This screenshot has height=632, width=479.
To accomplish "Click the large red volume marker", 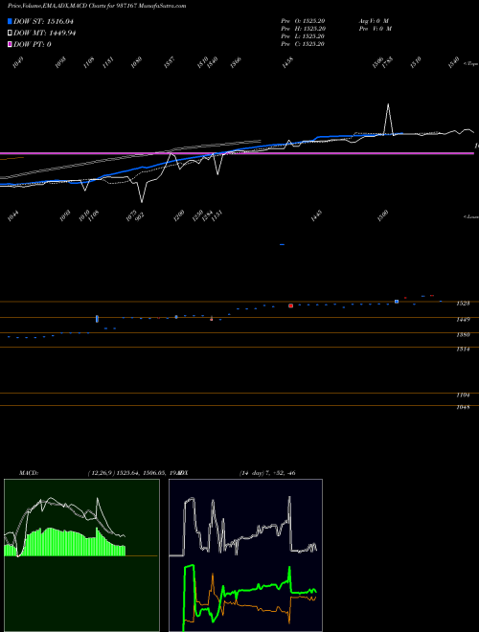I will (x=290, y=305).
